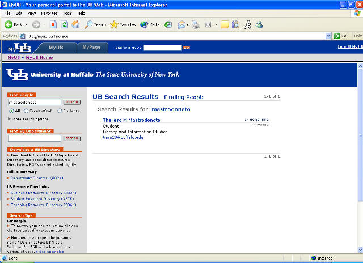Image resolution: width=363 pixels, height=263 pixels.
Task: Go to the Home page icon
Action: 75,24
